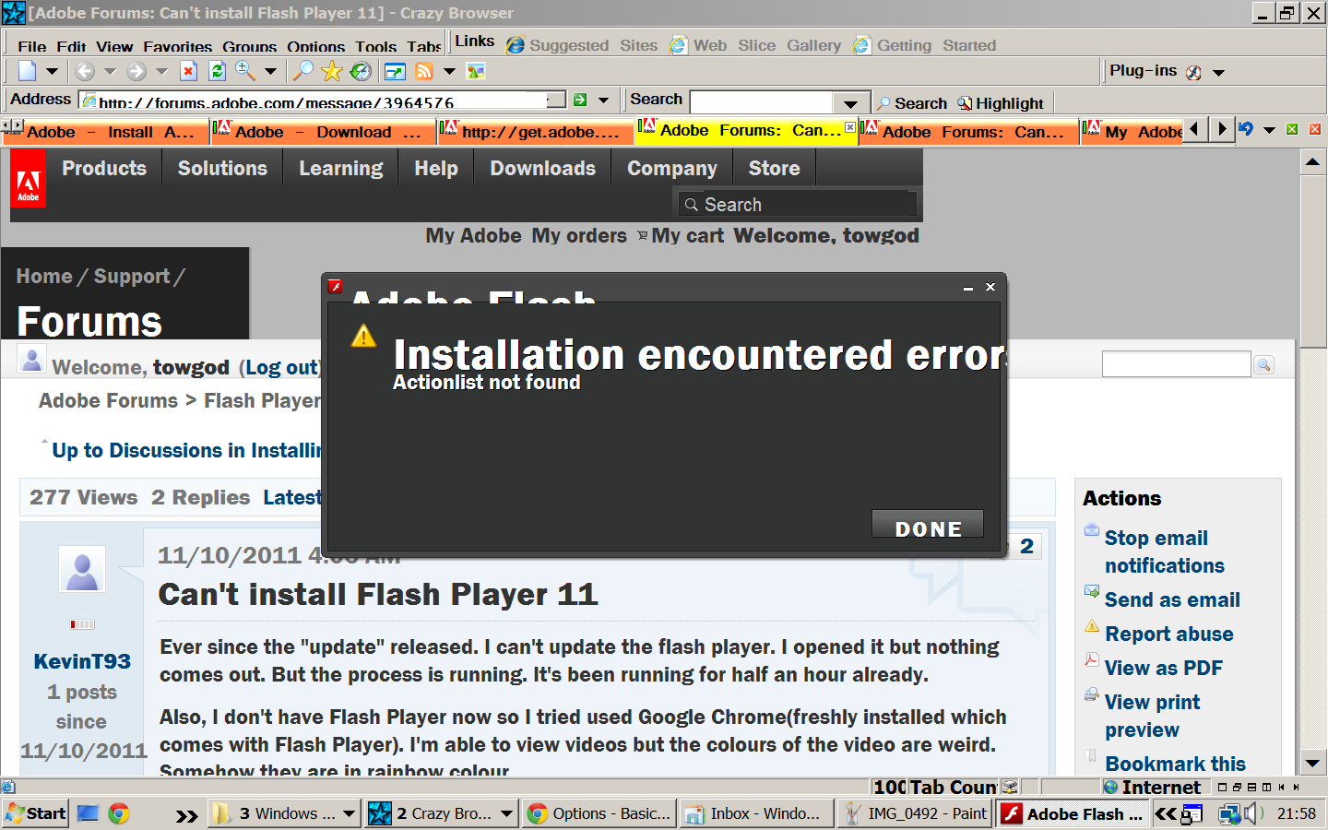This screenshot has height=830, width=1328.
Task: Click the page scroll down arrow
Action: click(x=1313, y=764)
